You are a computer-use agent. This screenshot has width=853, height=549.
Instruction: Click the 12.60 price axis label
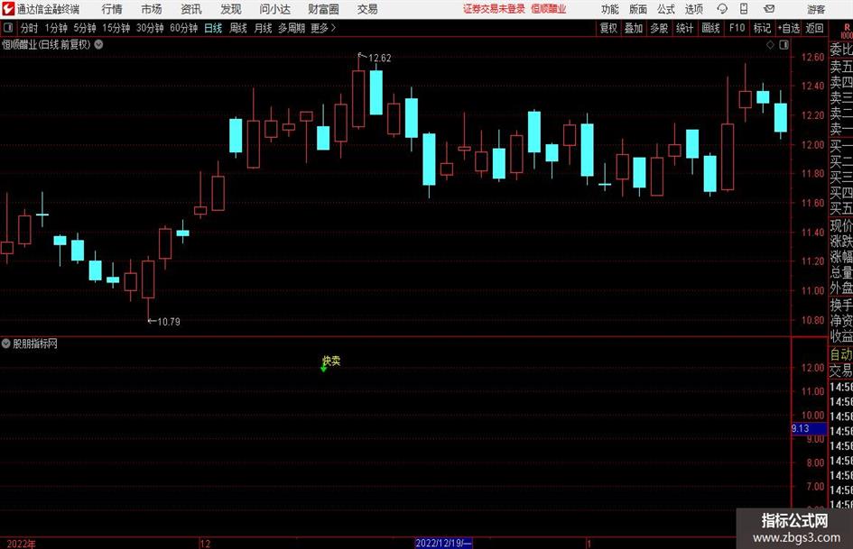tap(812, 57)
